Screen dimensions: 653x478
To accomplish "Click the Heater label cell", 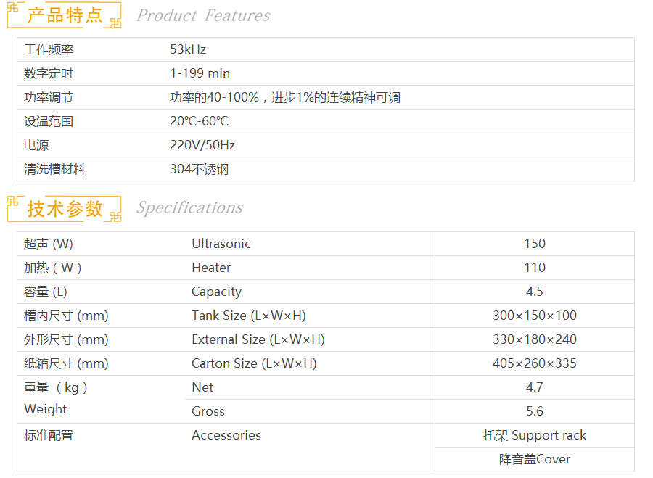I will coord(211,268).
